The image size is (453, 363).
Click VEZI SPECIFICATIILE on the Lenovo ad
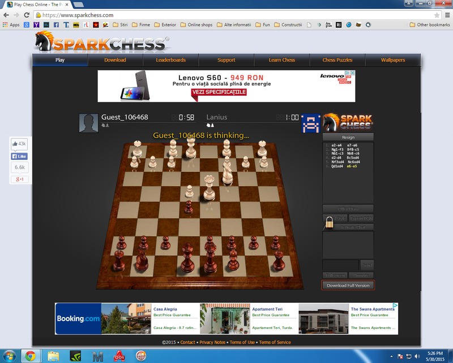pos(219,92)
